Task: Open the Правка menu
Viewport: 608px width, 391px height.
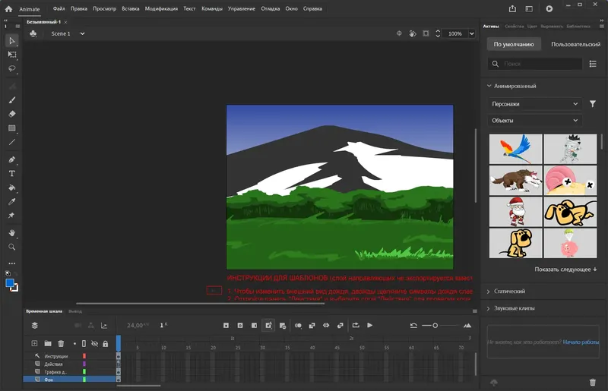Action: point(79,8)
